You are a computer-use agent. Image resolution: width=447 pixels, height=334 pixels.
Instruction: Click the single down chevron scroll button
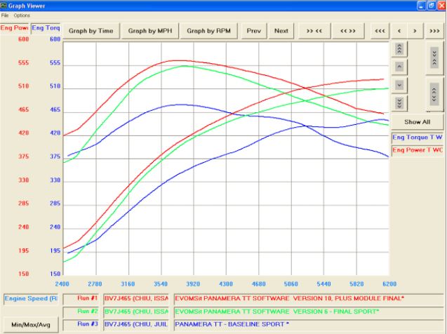(399, 84)
